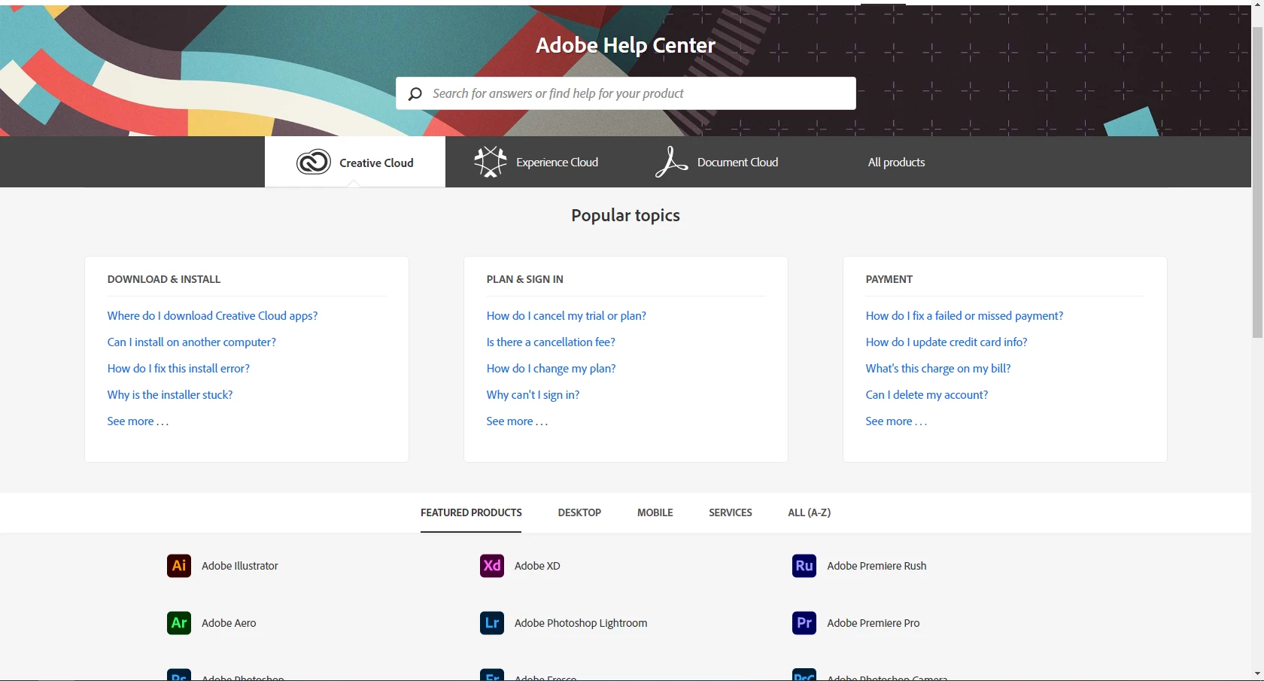
Task: Open the Premiere Pro Pr icon
Action: (804, 623)
